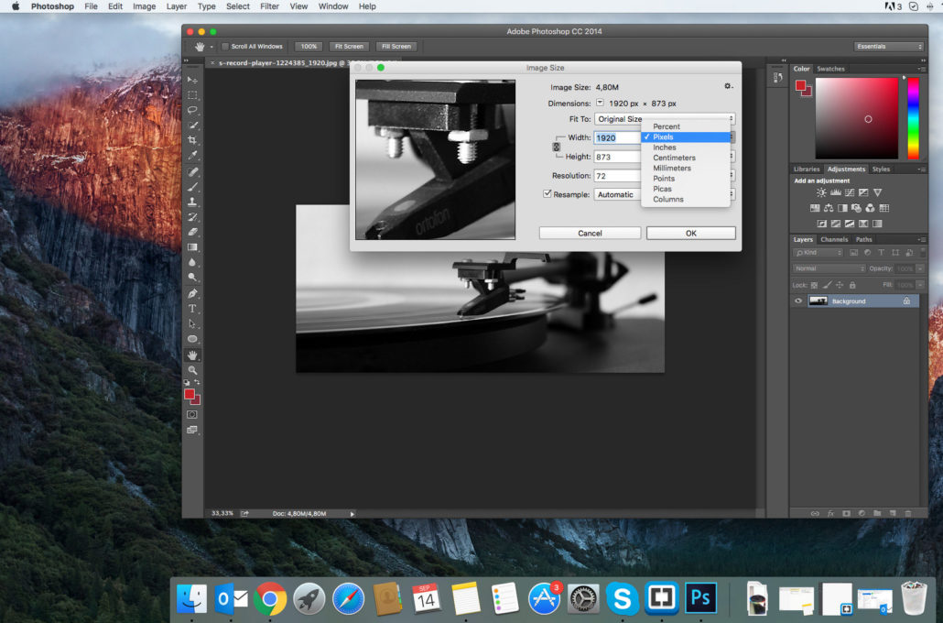Hide the Background layer with eye icon
943x623 pixels.
coord(797,301)
